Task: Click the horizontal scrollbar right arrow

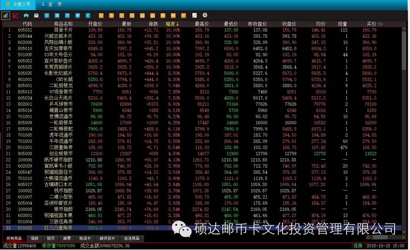Action: point(404,237)
